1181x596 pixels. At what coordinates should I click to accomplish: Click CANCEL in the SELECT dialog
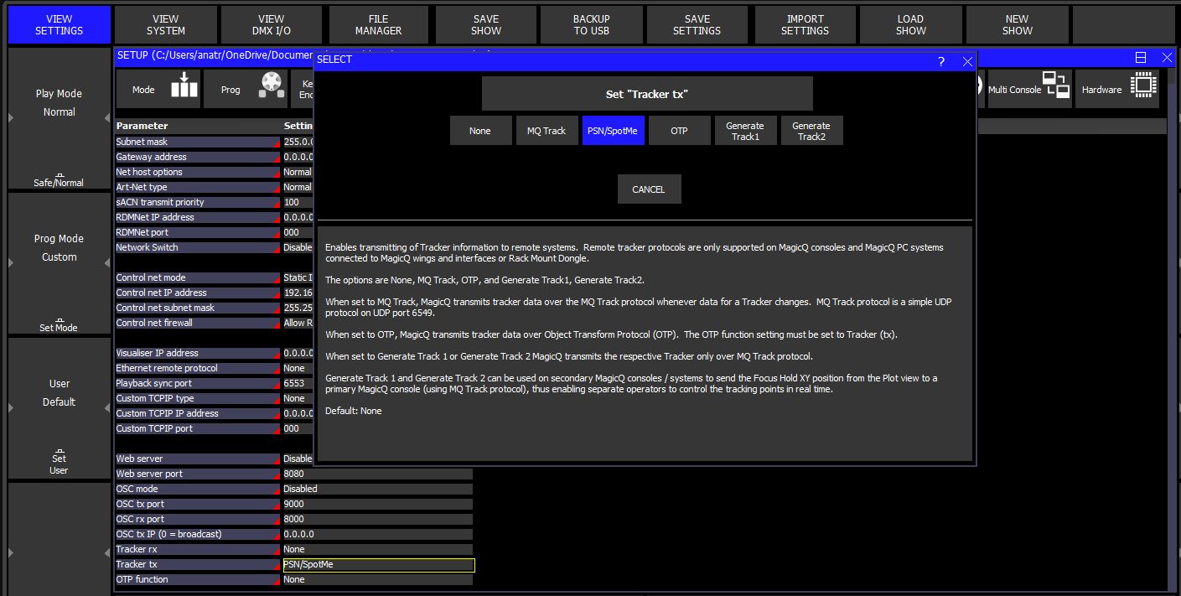(x=649, y=189)
